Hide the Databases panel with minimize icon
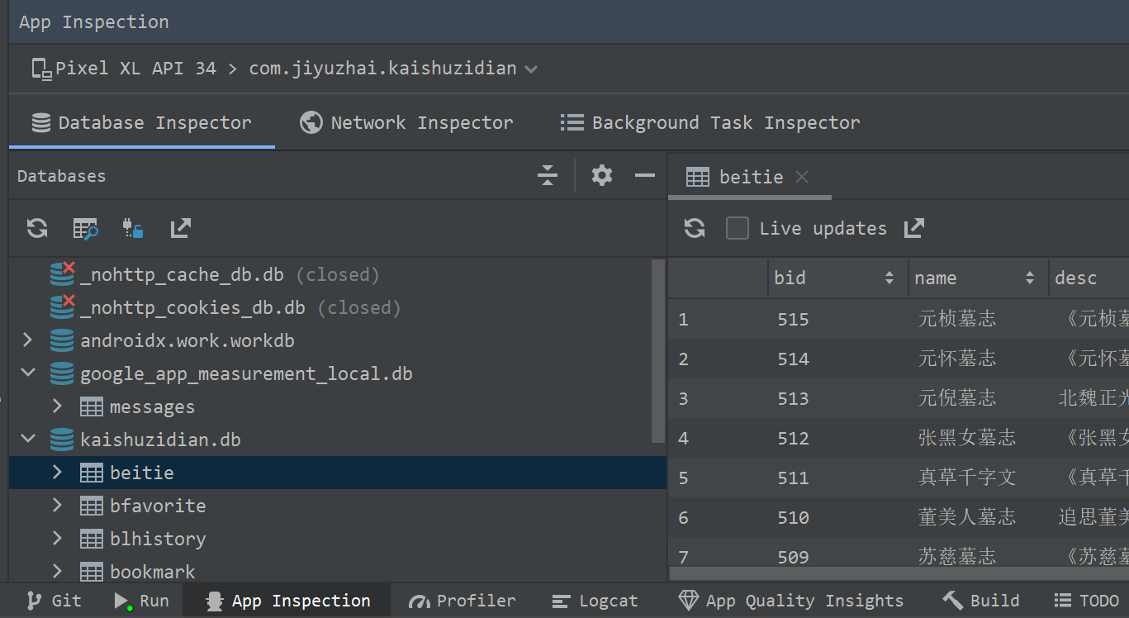 click(645, 175)
